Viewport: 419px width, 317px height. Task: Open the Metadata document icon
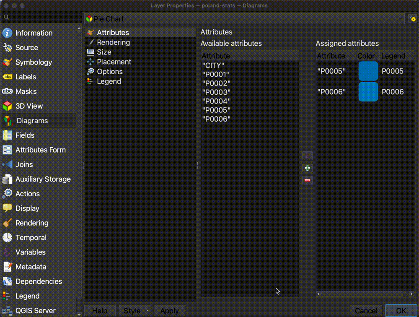click(7, 267)
